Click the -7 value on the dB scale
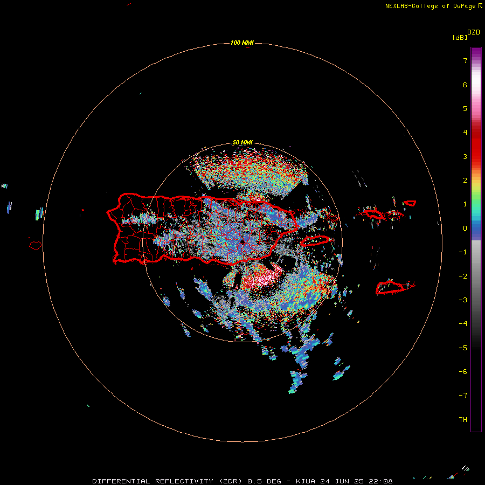Image resolution: width=485 pixels, height=485 pixels. coord(463,396)
